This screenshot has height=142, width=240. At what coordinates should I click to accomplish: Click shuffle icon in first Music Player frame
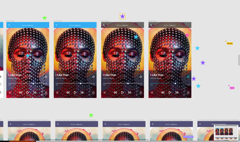click(x=10, y=93)
